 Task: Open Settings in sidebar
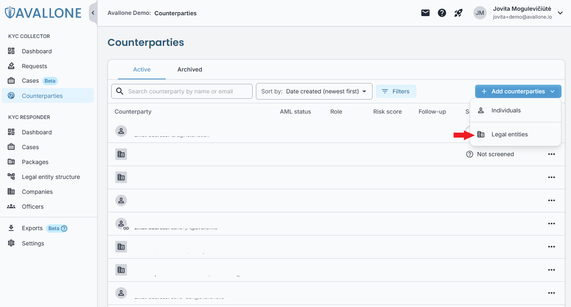[33, 243]
